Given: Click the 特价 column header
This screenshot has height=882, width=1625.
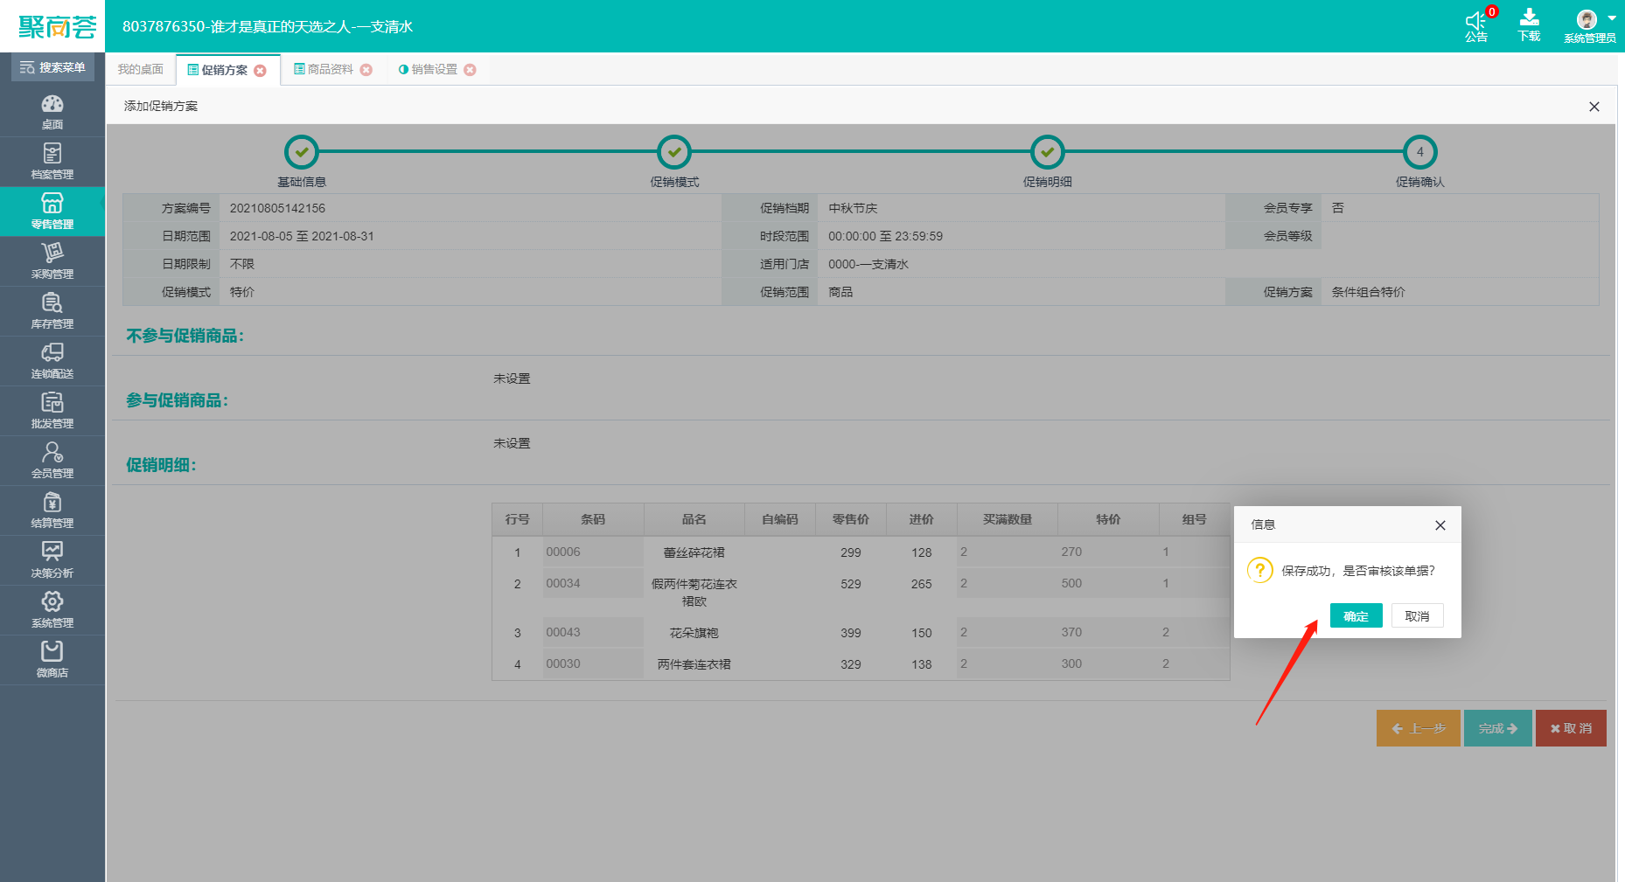Looking at the screenshot, I should [x=1108, y=519].
